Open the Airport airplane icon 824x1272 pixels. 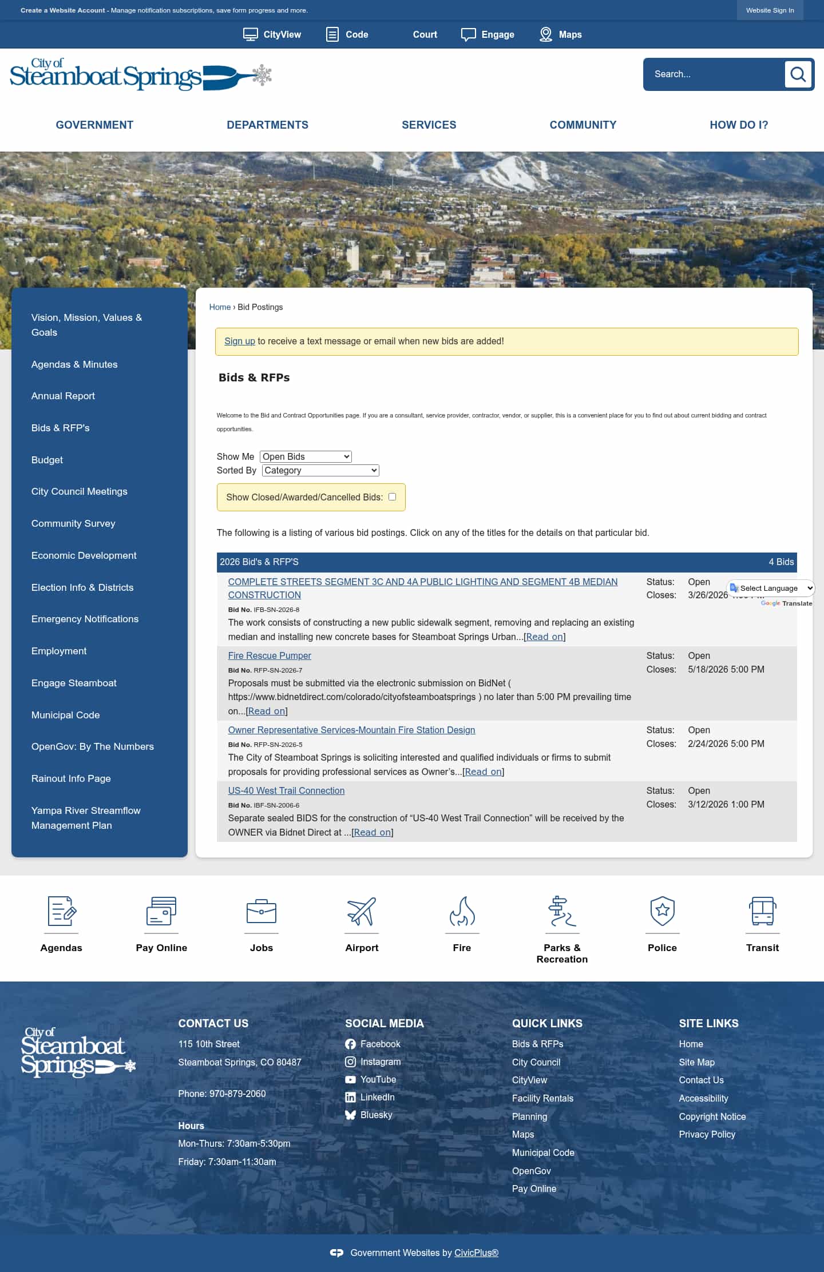tap(362, 911)
